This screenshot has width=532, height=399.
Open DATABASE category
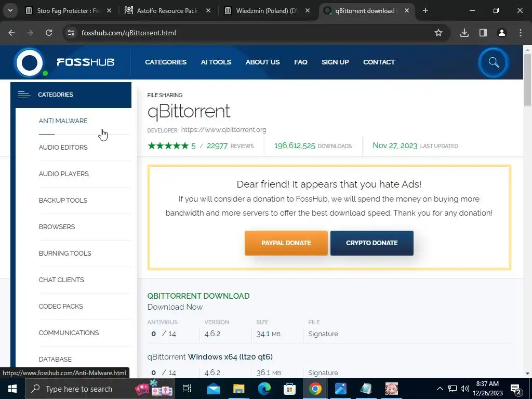pos(55,359)
